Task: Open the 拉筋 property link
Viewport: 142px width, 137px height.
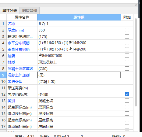Action: (11, 56)
